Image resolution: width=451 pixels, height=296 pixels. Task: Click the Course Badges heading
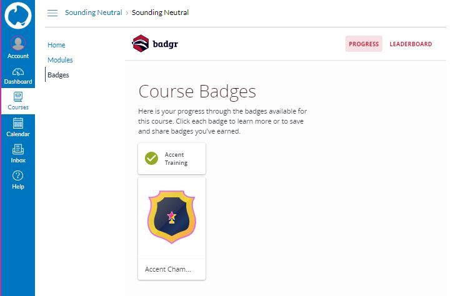click(197, 91)
